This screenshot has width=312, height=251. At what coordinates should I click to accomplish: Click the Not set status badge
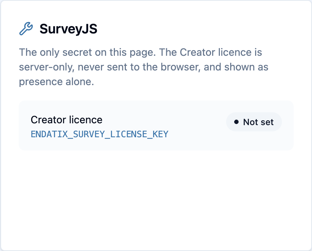tap(254, 122)
